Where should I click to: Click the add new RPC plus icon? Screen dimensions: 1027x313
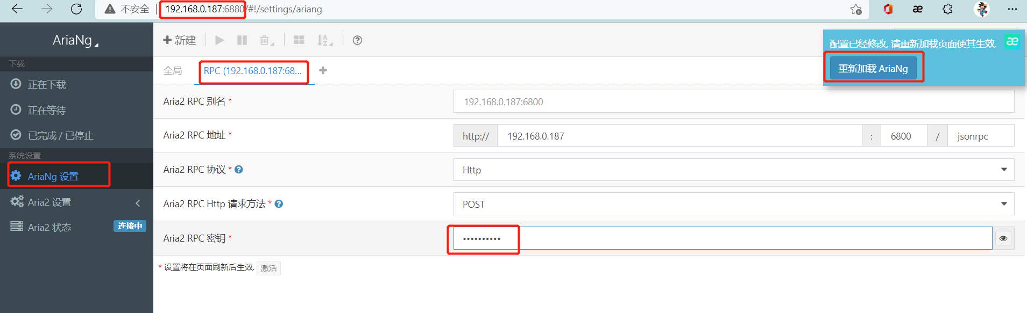tap(323, 70)
